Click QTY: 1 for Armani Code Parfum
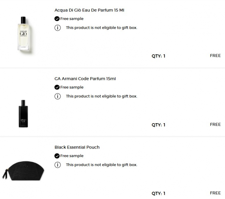The width and height of the screenshot is (225, 199). point(158,125)
